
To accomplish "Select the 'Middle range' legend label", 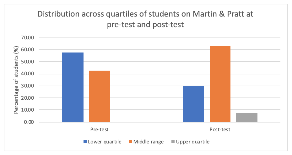I will tap(148, 142).
